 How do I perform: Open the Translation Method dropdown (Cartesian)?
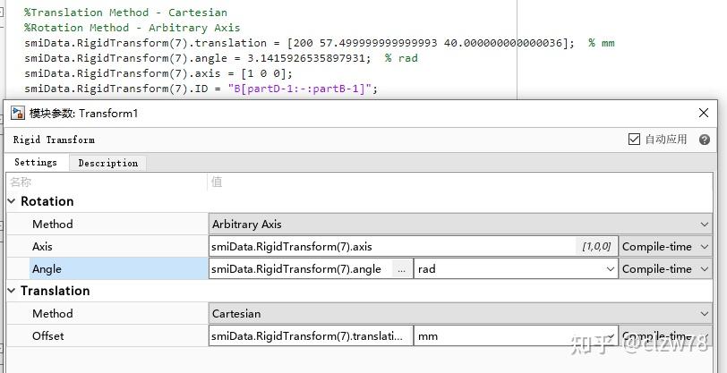point(460,313)
